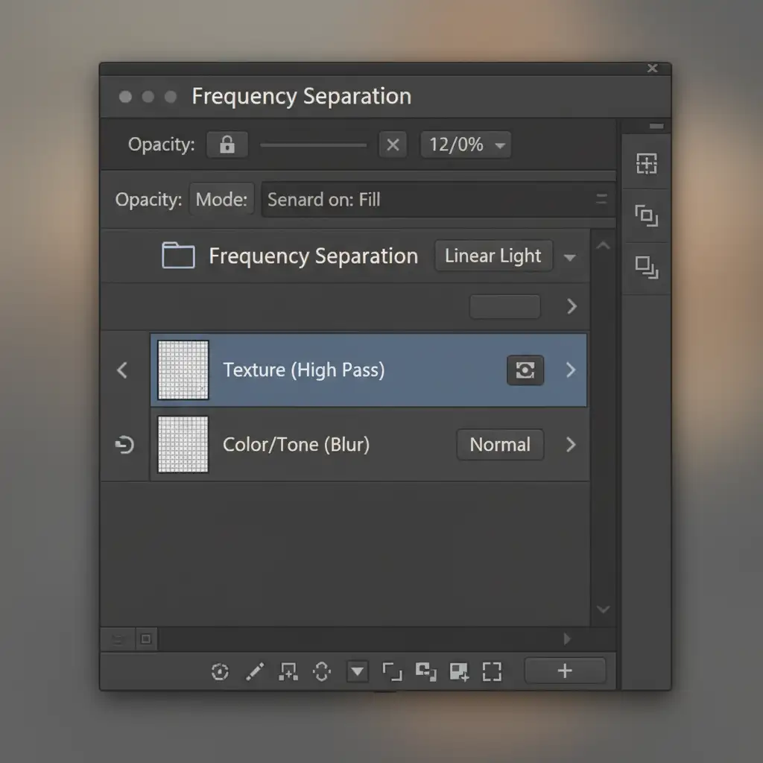Click the lock icon beside Opacity
763x763 pixels.
[227, 145]
